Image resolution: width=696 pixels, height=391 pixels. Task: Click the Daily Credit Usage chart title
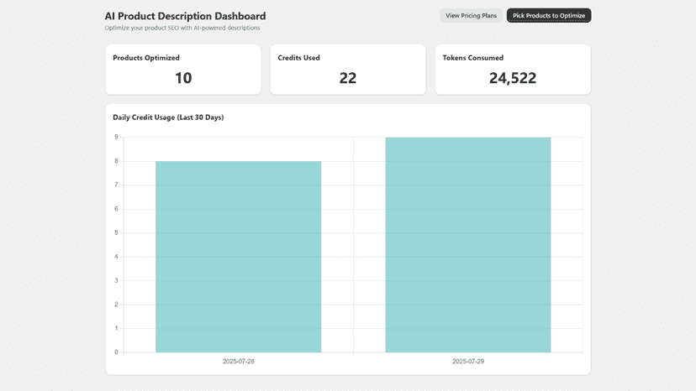(x=168, y=117)
